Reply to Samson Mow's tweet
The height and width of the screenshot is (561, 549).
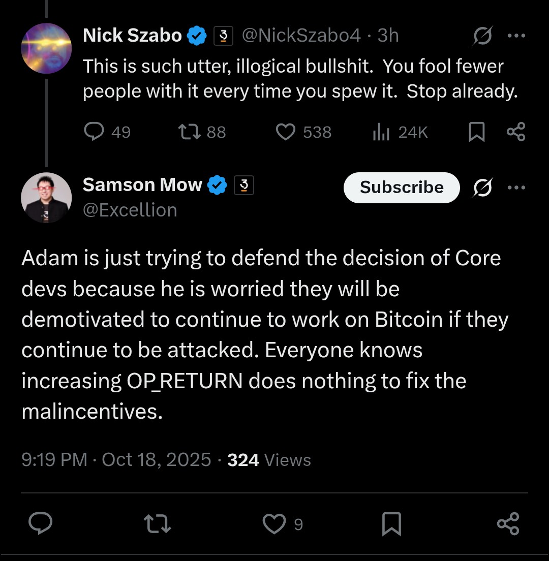(41, 524)
